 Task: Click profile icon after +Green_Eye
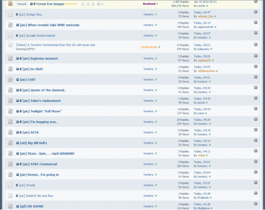pos(215,16)
